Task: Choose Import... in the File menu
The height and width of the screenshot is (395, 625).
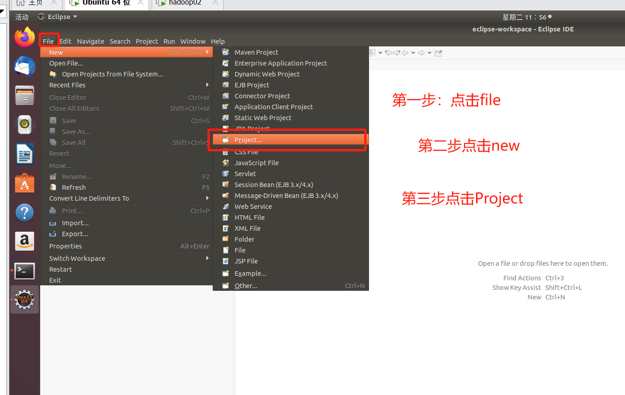Action: (127, 223)
